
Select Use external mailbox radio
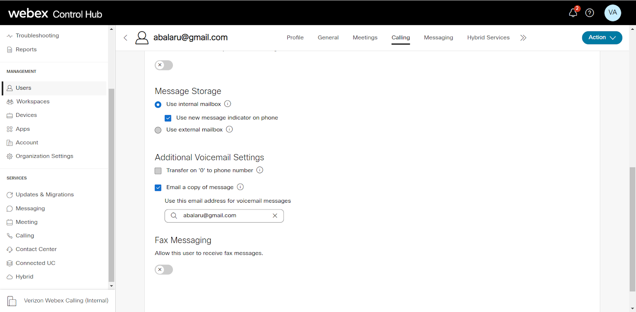tap(158, 130)
